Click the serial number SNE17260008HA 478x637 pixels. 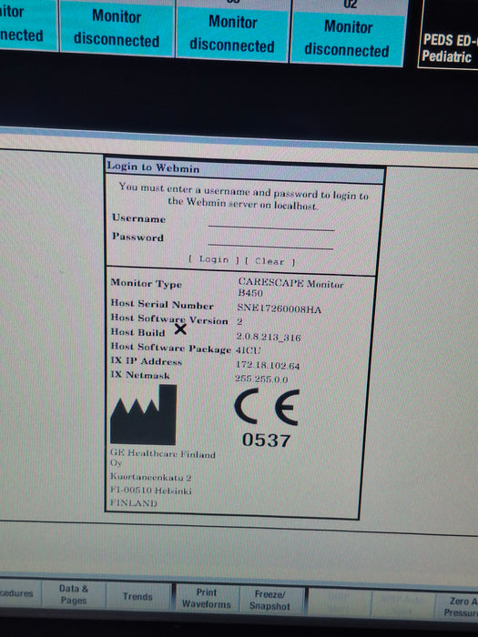pyautogui.click(x=280, y=309)
